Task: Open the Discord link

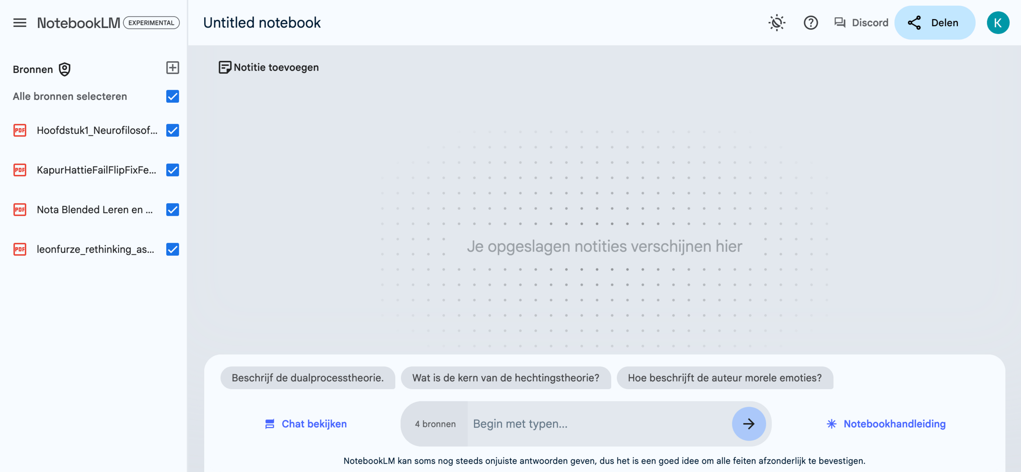Action: coord(861,23)
